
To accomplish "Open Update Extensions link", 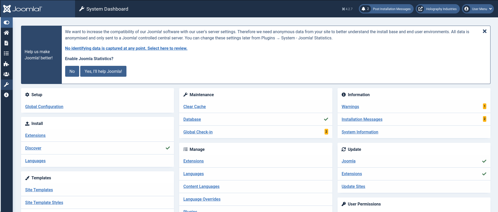I will point(352,174).
